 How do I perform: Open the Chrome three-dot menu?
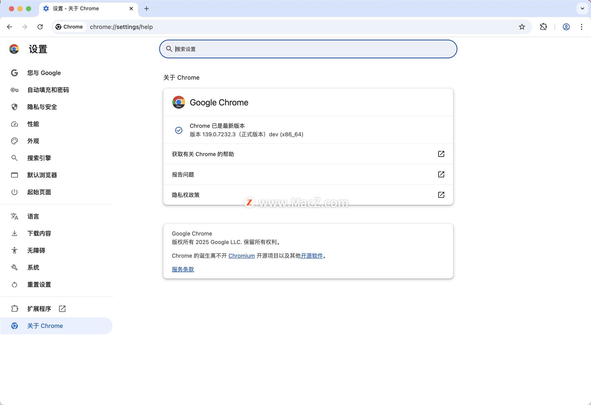(581, 27)
